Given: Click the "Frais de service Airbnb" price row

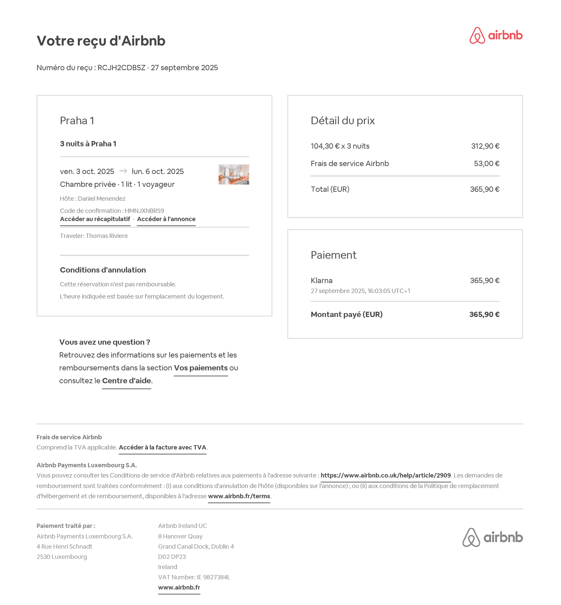Looking at the screenshot, I should coord(350,164).
